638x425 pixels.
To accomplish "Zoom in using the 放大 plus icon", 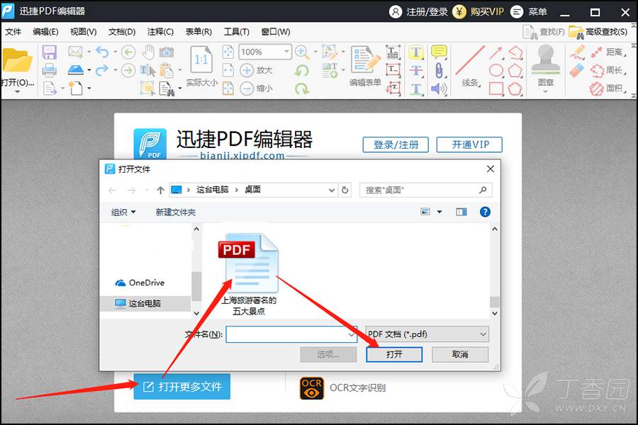I will coord(247,70).
